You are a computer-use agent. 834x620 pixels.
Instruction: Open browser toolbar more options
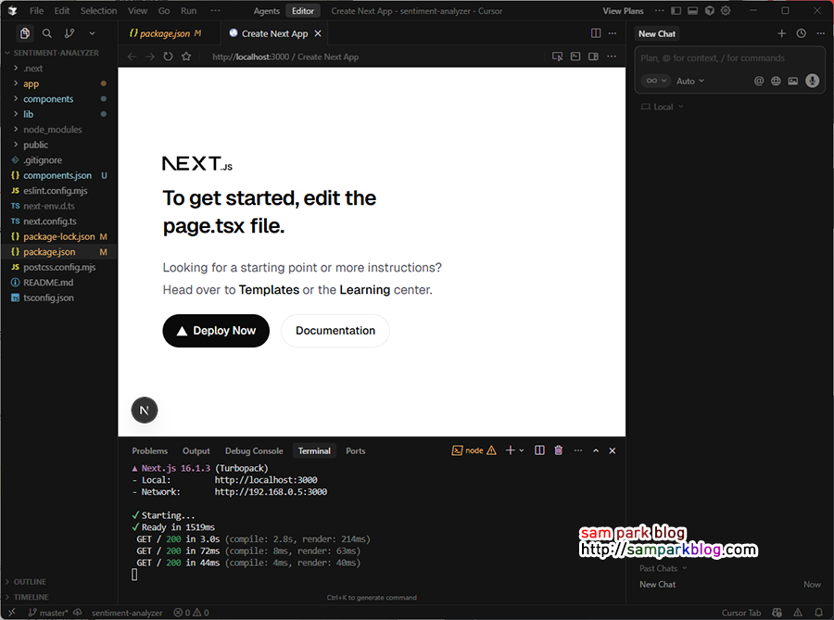(612, 57)
